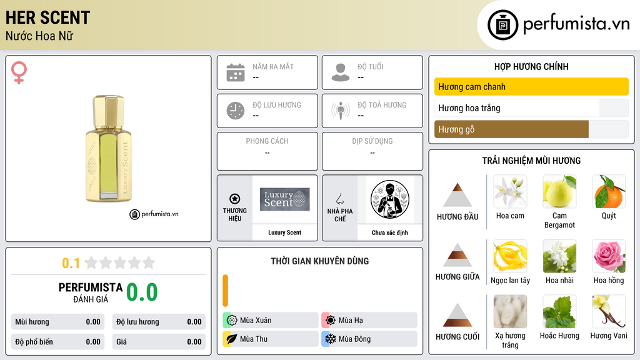Select the Ngọc lan tây note image

click(510, 256)
